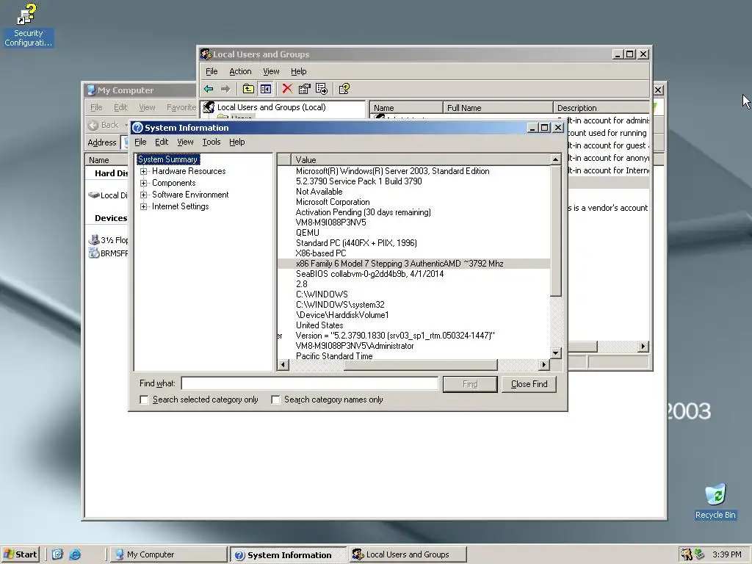Screen dimensions: 752x564
Task: Click Description column header in Local Users
Action: coord(601,108)
